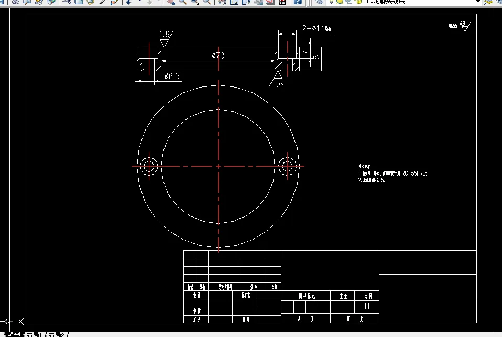Open the Block Editor icon
The image size is (502, 337).
(x=114, y=2)
